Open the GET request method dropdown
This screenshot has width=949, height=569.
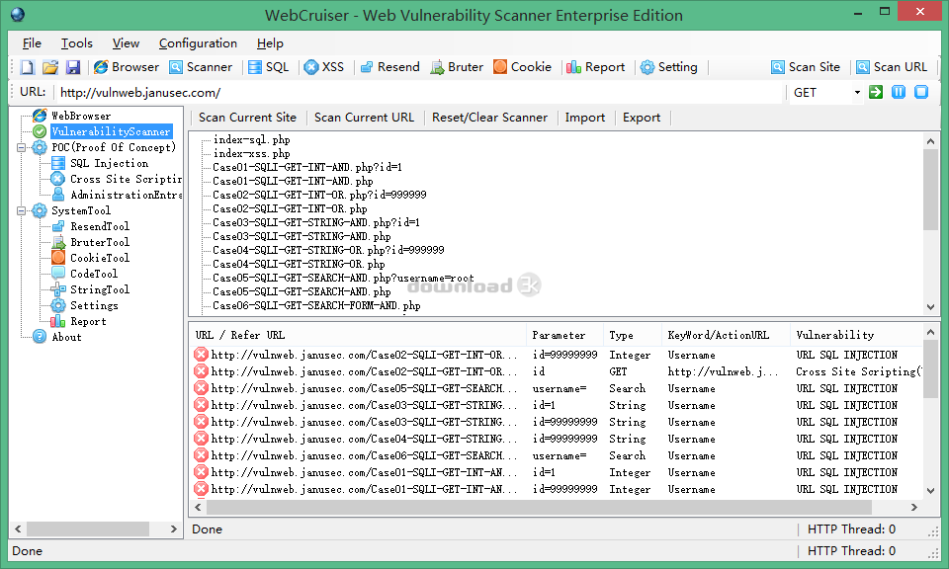[x=857, y=93]
